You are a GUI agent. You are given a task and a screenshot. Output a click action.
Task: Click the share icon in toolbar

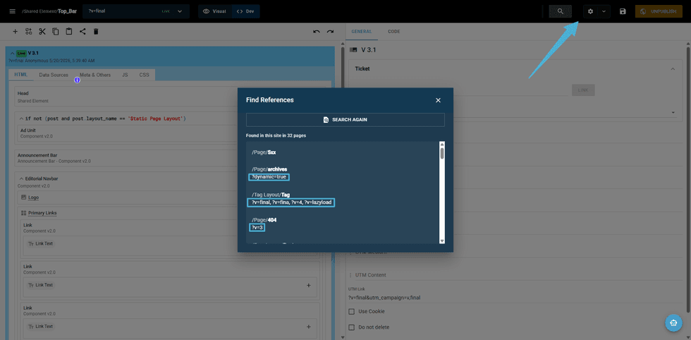click(x=82, y=31)
